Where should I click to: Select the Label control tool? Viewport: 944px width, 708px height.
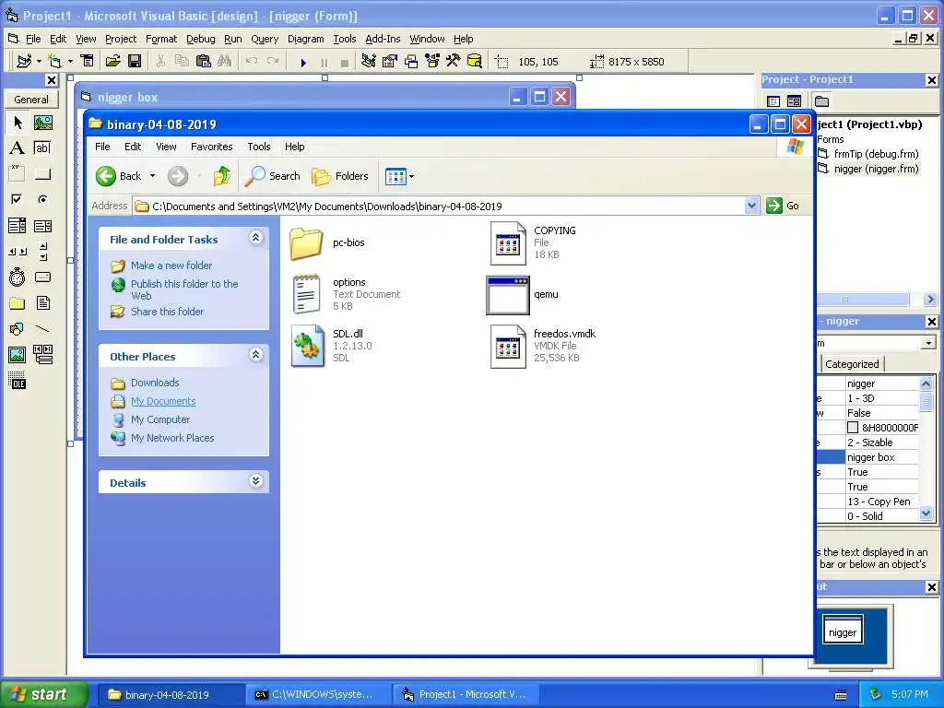point(18,148)
